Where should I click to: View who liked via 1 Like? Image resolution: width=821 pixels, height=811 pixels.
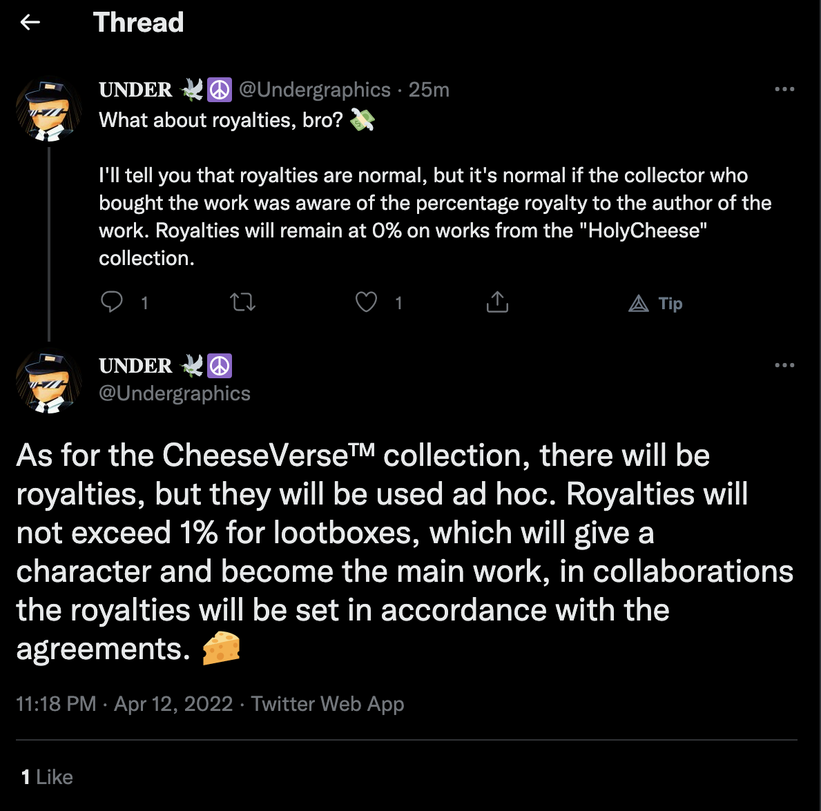pyautogui.click(x=47, y=777)
